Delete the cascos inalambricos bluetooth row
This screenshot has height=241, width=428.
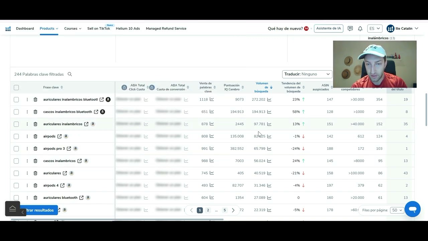[x=35, y=112]
